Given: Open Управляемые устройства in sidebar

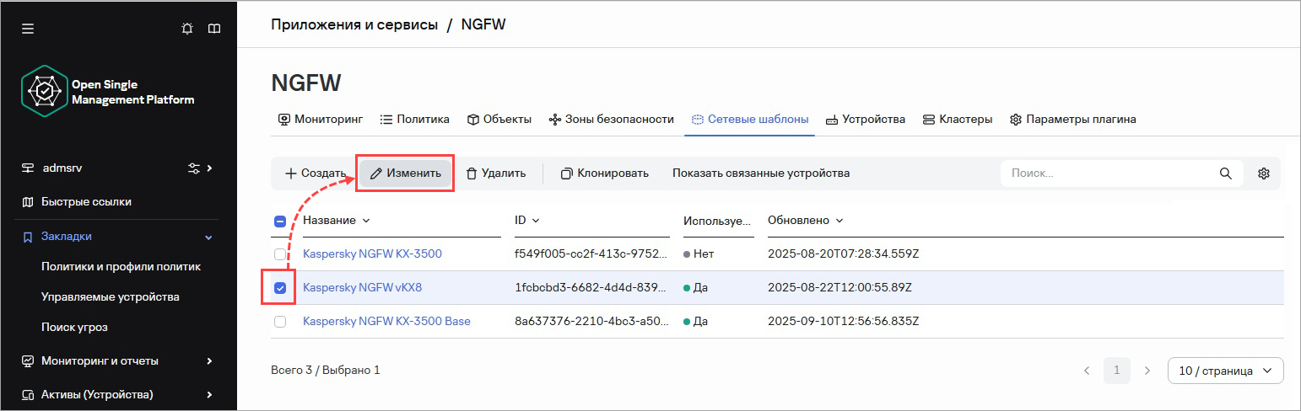Looking at the screenshot, I should pos(111,297).
